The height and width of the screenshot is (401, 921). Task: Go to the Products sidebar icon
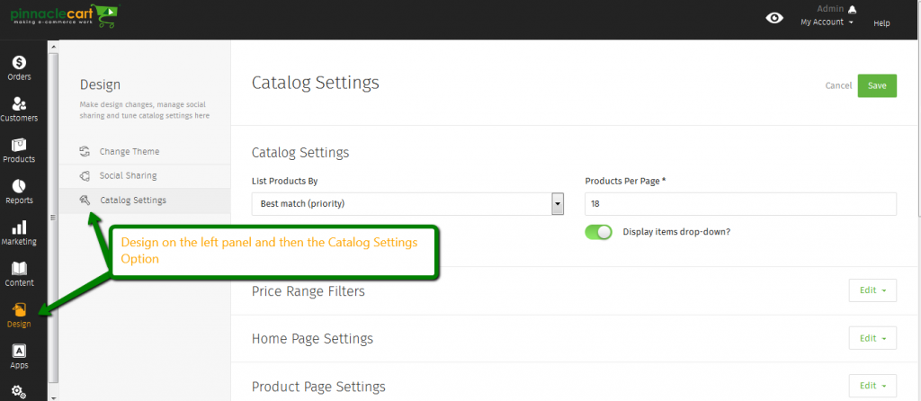20,145
